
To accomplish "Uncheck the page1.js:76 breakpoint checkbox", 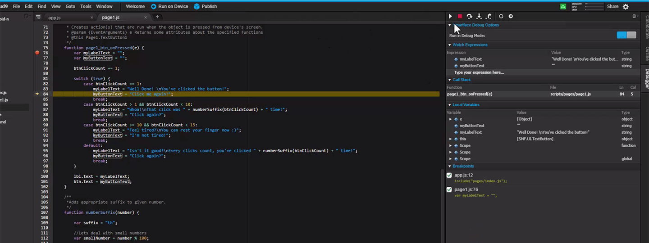I will point(449,189).
